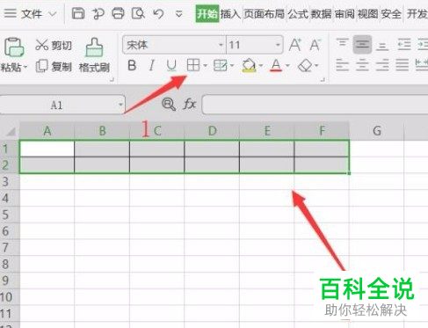Viewport: 428px width, 328px height.
Task: Toggle Bold formatting
Action: coord(132,66)
